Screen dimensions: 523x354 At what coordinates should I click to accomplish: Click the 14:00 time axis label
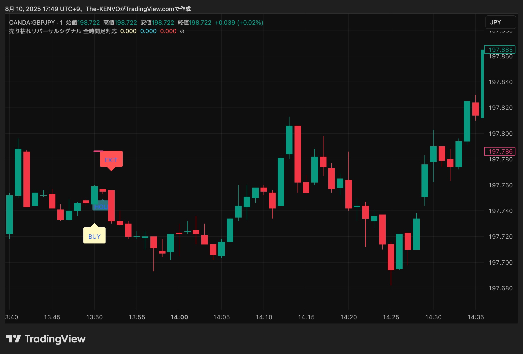click(x=179, y=317)
